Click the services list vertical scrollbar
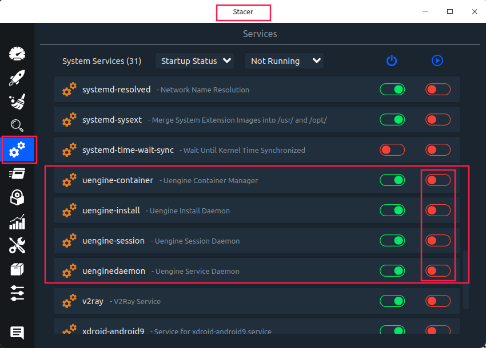 click(x=466, y=279)
